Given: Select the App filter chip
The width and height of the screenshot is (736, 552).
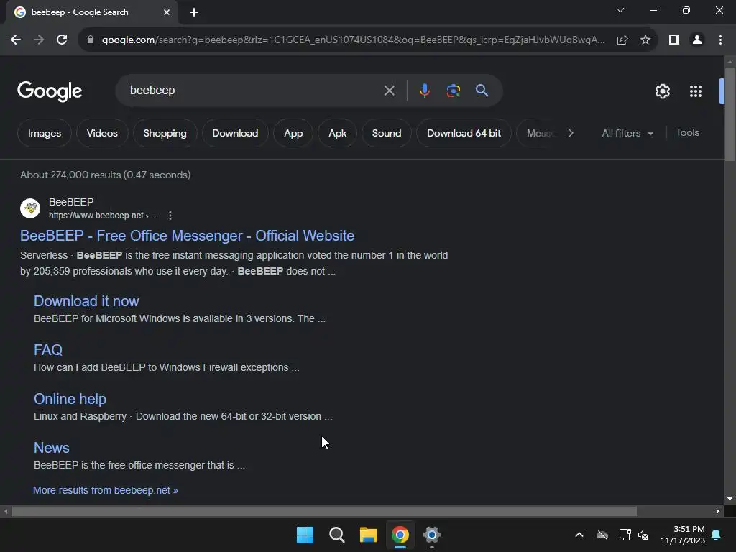Looking at the screenshot, I should click(x=293, y=133).
